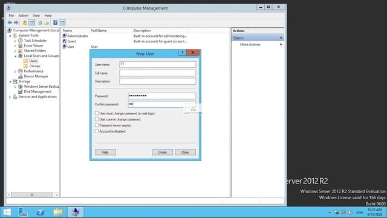Screen dimensions: 387x218
Task: Sort by the Name column header
Action: (76, 31)
